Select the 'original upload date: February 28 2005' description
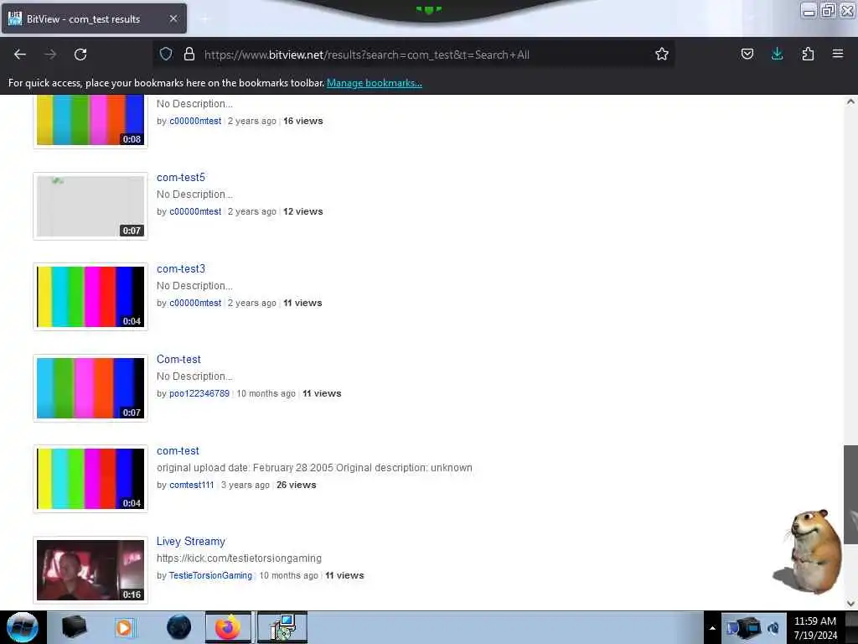 pyautogui.click(x=315, y=468)
